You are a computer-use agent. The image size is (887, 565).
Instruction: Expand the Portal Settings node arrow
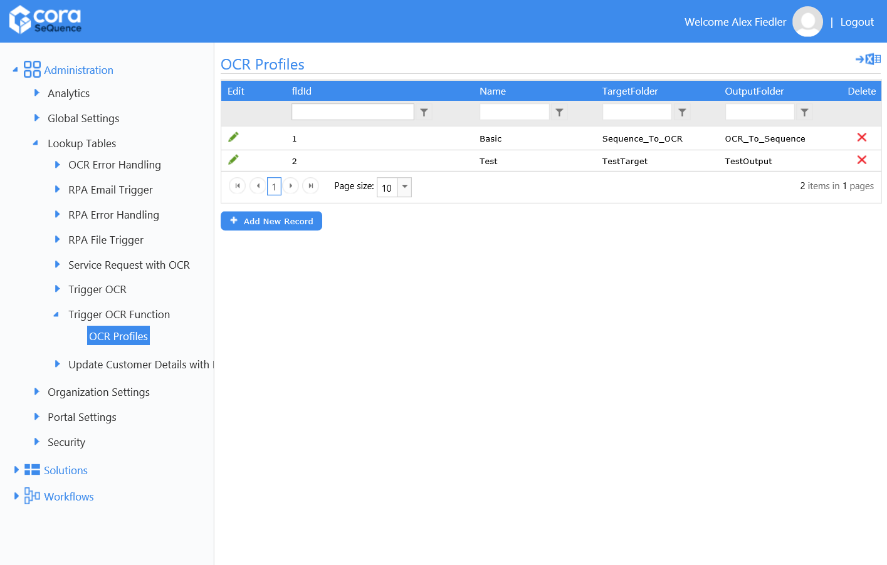(36, 417)
